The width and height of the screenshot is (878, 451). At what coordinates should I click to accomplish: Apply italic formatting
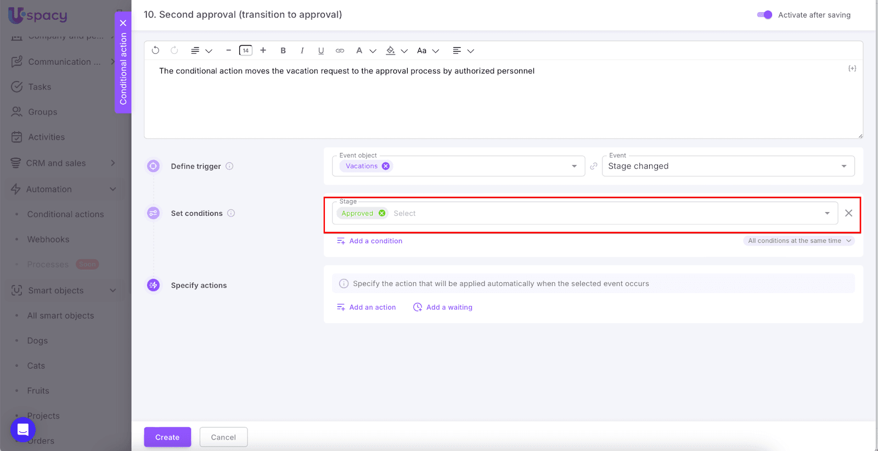pos(302,50)
